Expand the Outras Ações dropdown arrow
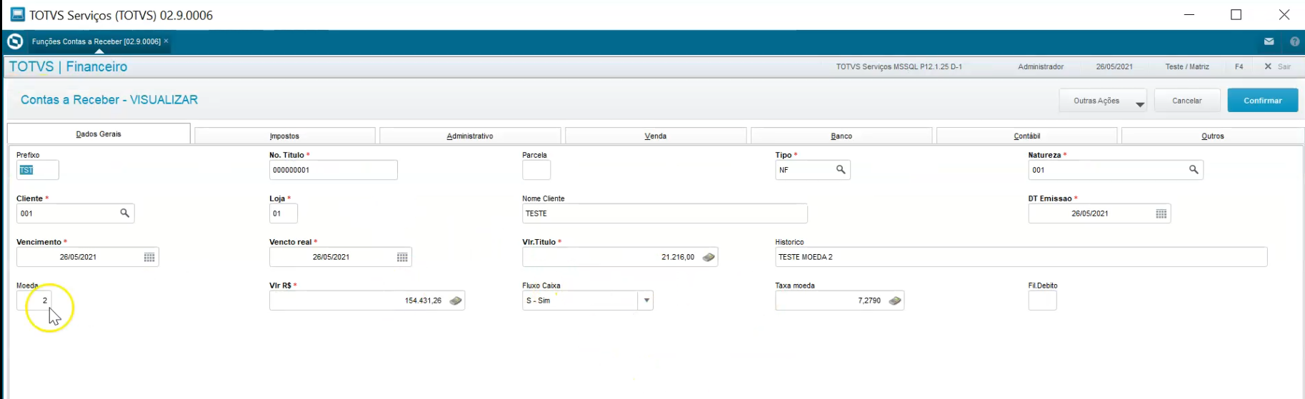The image size is (1305, 399). (x=1140, y=104)
